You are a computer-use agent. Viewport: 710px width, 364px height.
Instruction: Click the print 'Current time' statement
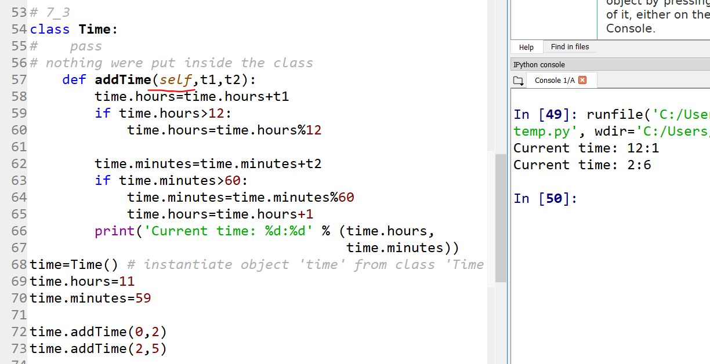click(x=232, y=231)
